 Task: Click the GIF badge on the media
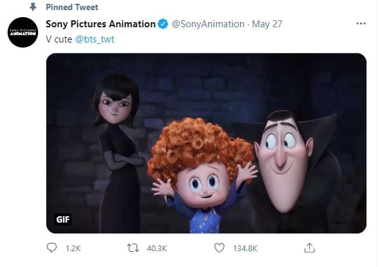click(63, 219)
